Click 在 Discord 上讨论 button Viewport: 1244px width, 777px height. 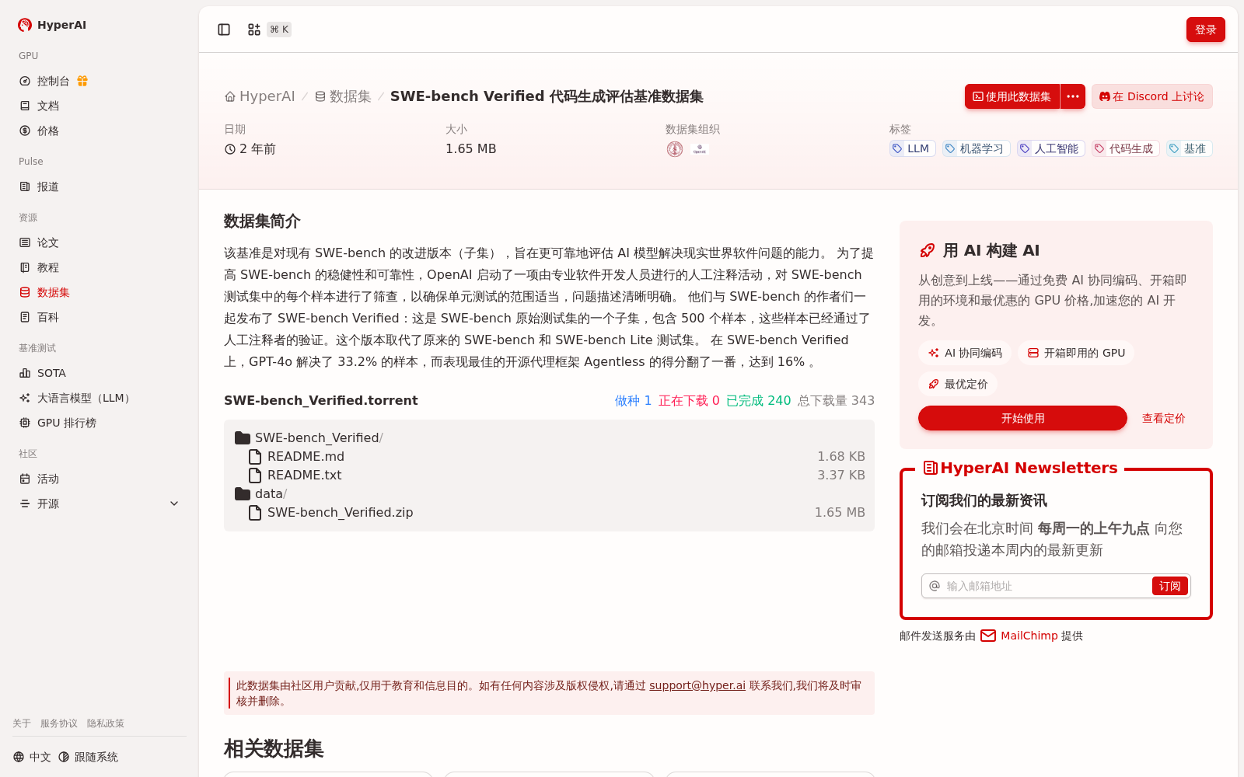click(1152, 96)
